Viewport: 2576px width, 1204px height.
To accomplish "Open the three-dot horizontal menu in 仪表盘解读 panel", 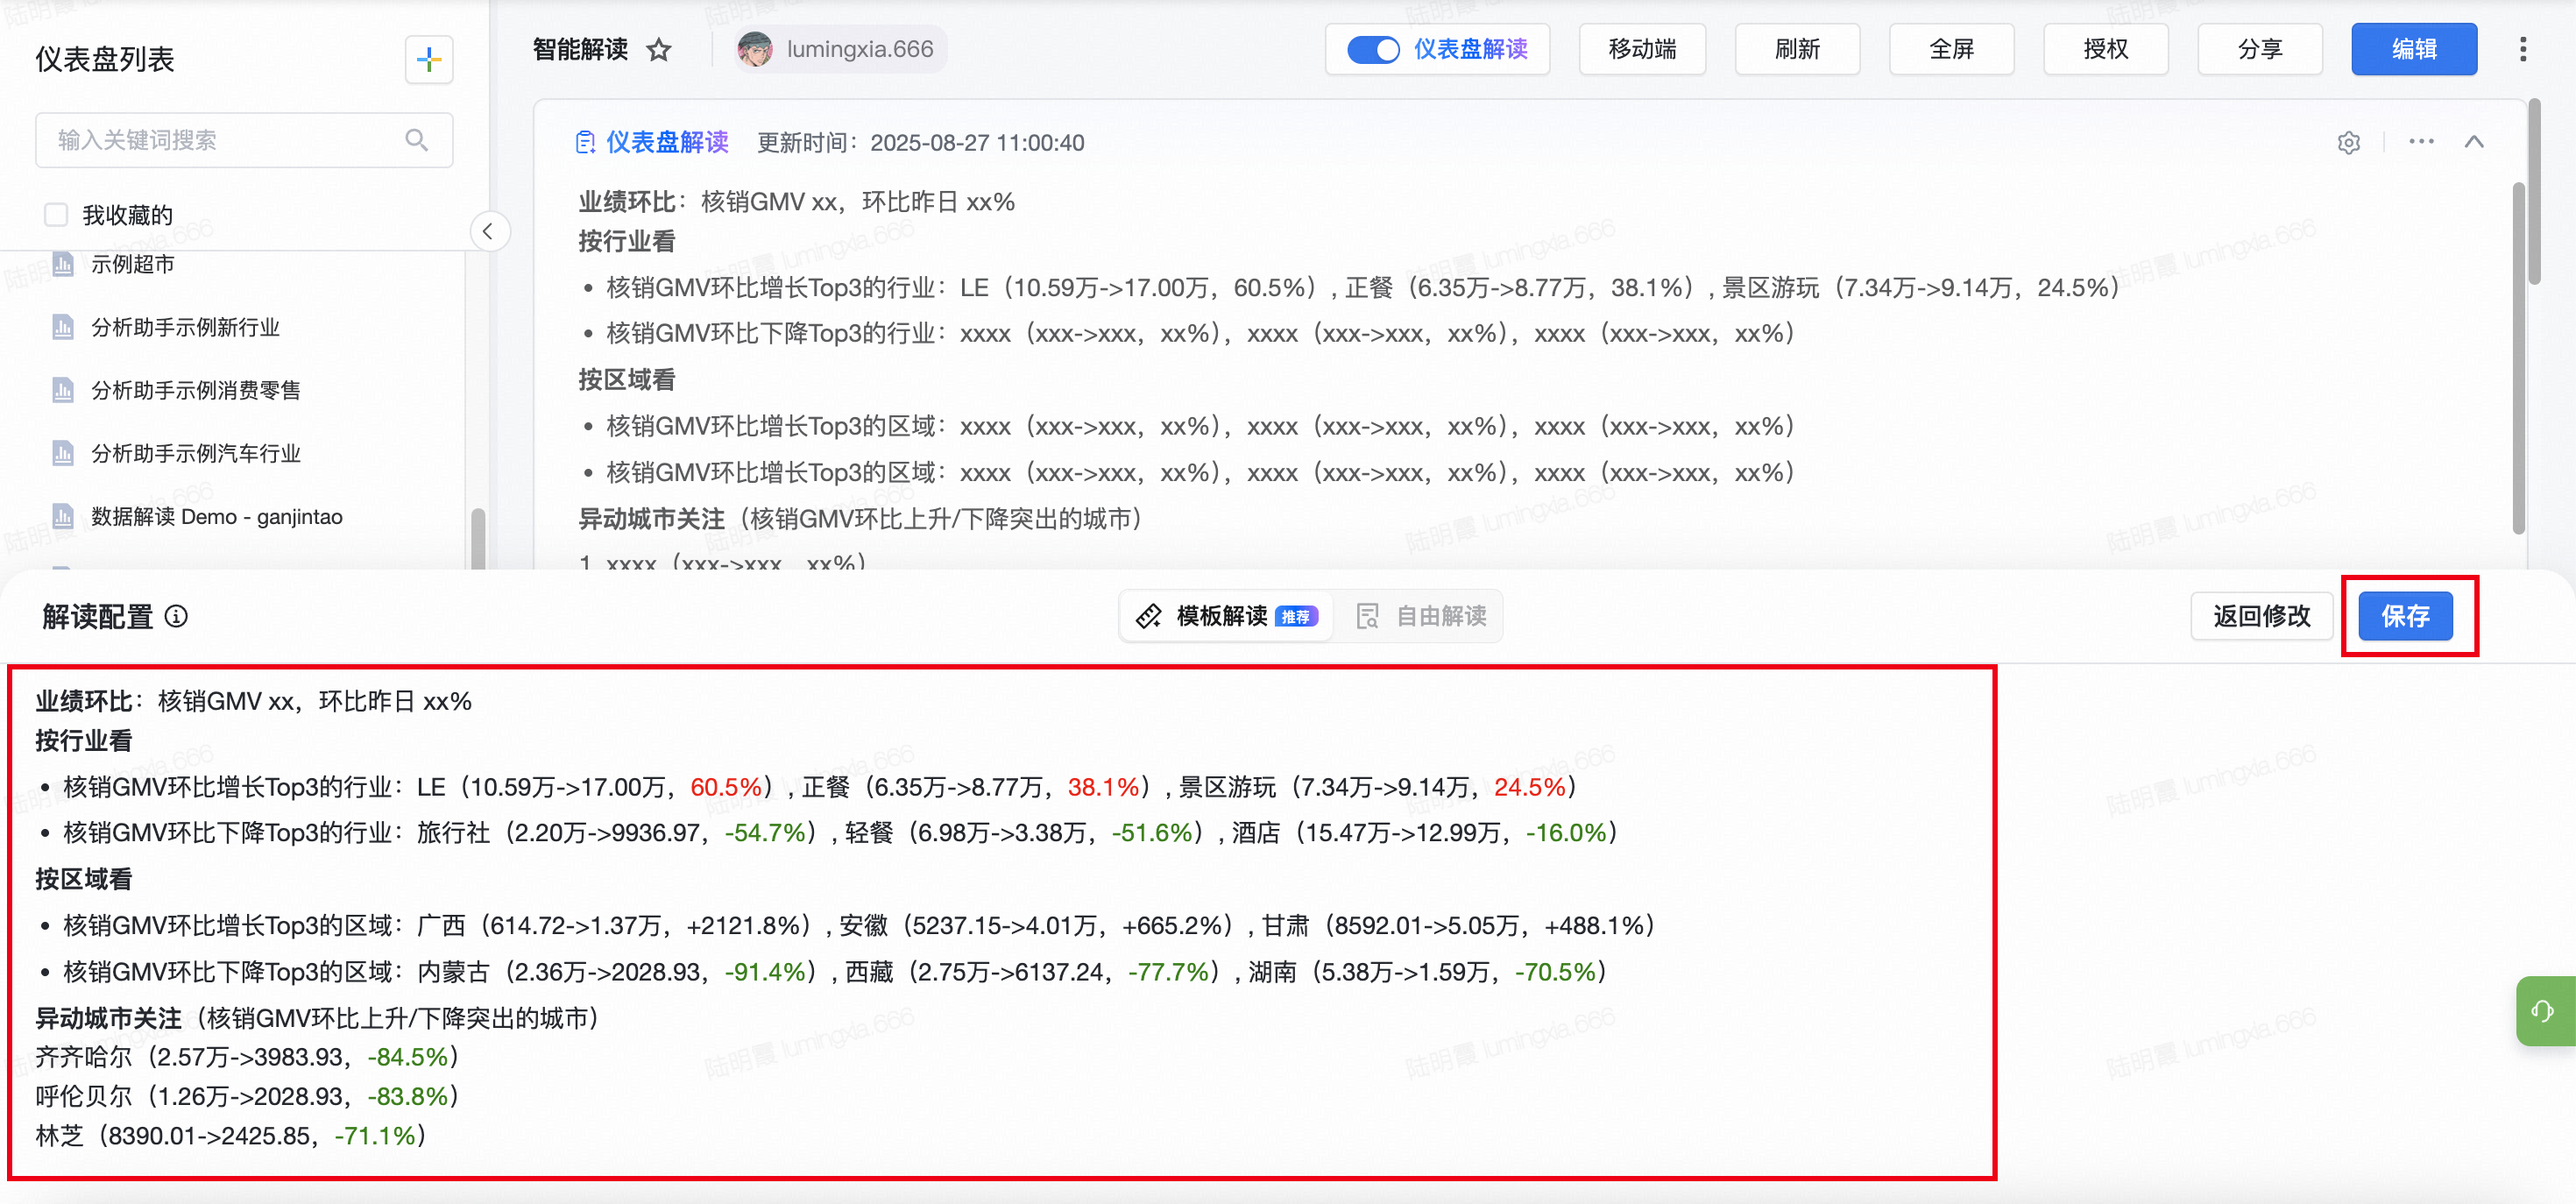I will point(2421,142).
